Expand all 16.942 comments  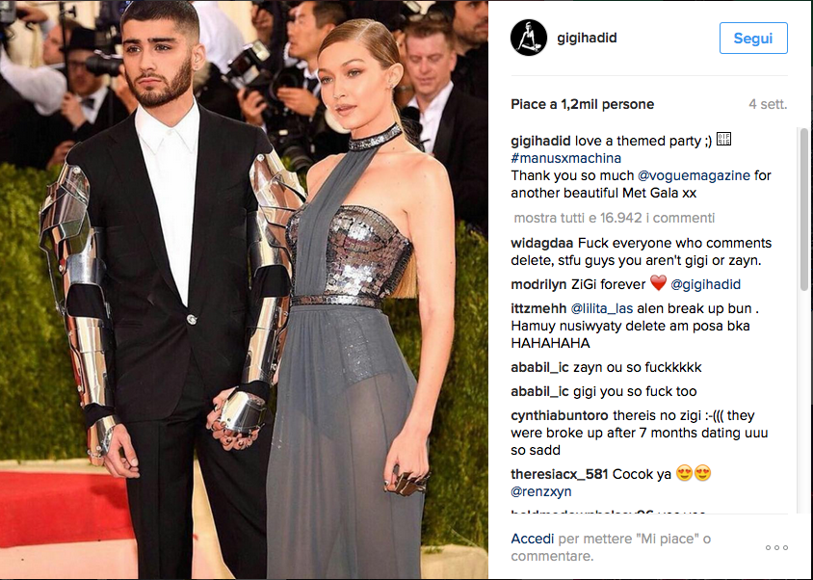(614, 218)
